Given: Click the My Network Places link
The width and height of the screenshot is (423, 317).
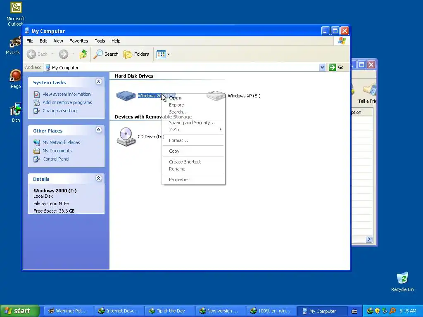Looking at the screenshot, I should point(61,142).
